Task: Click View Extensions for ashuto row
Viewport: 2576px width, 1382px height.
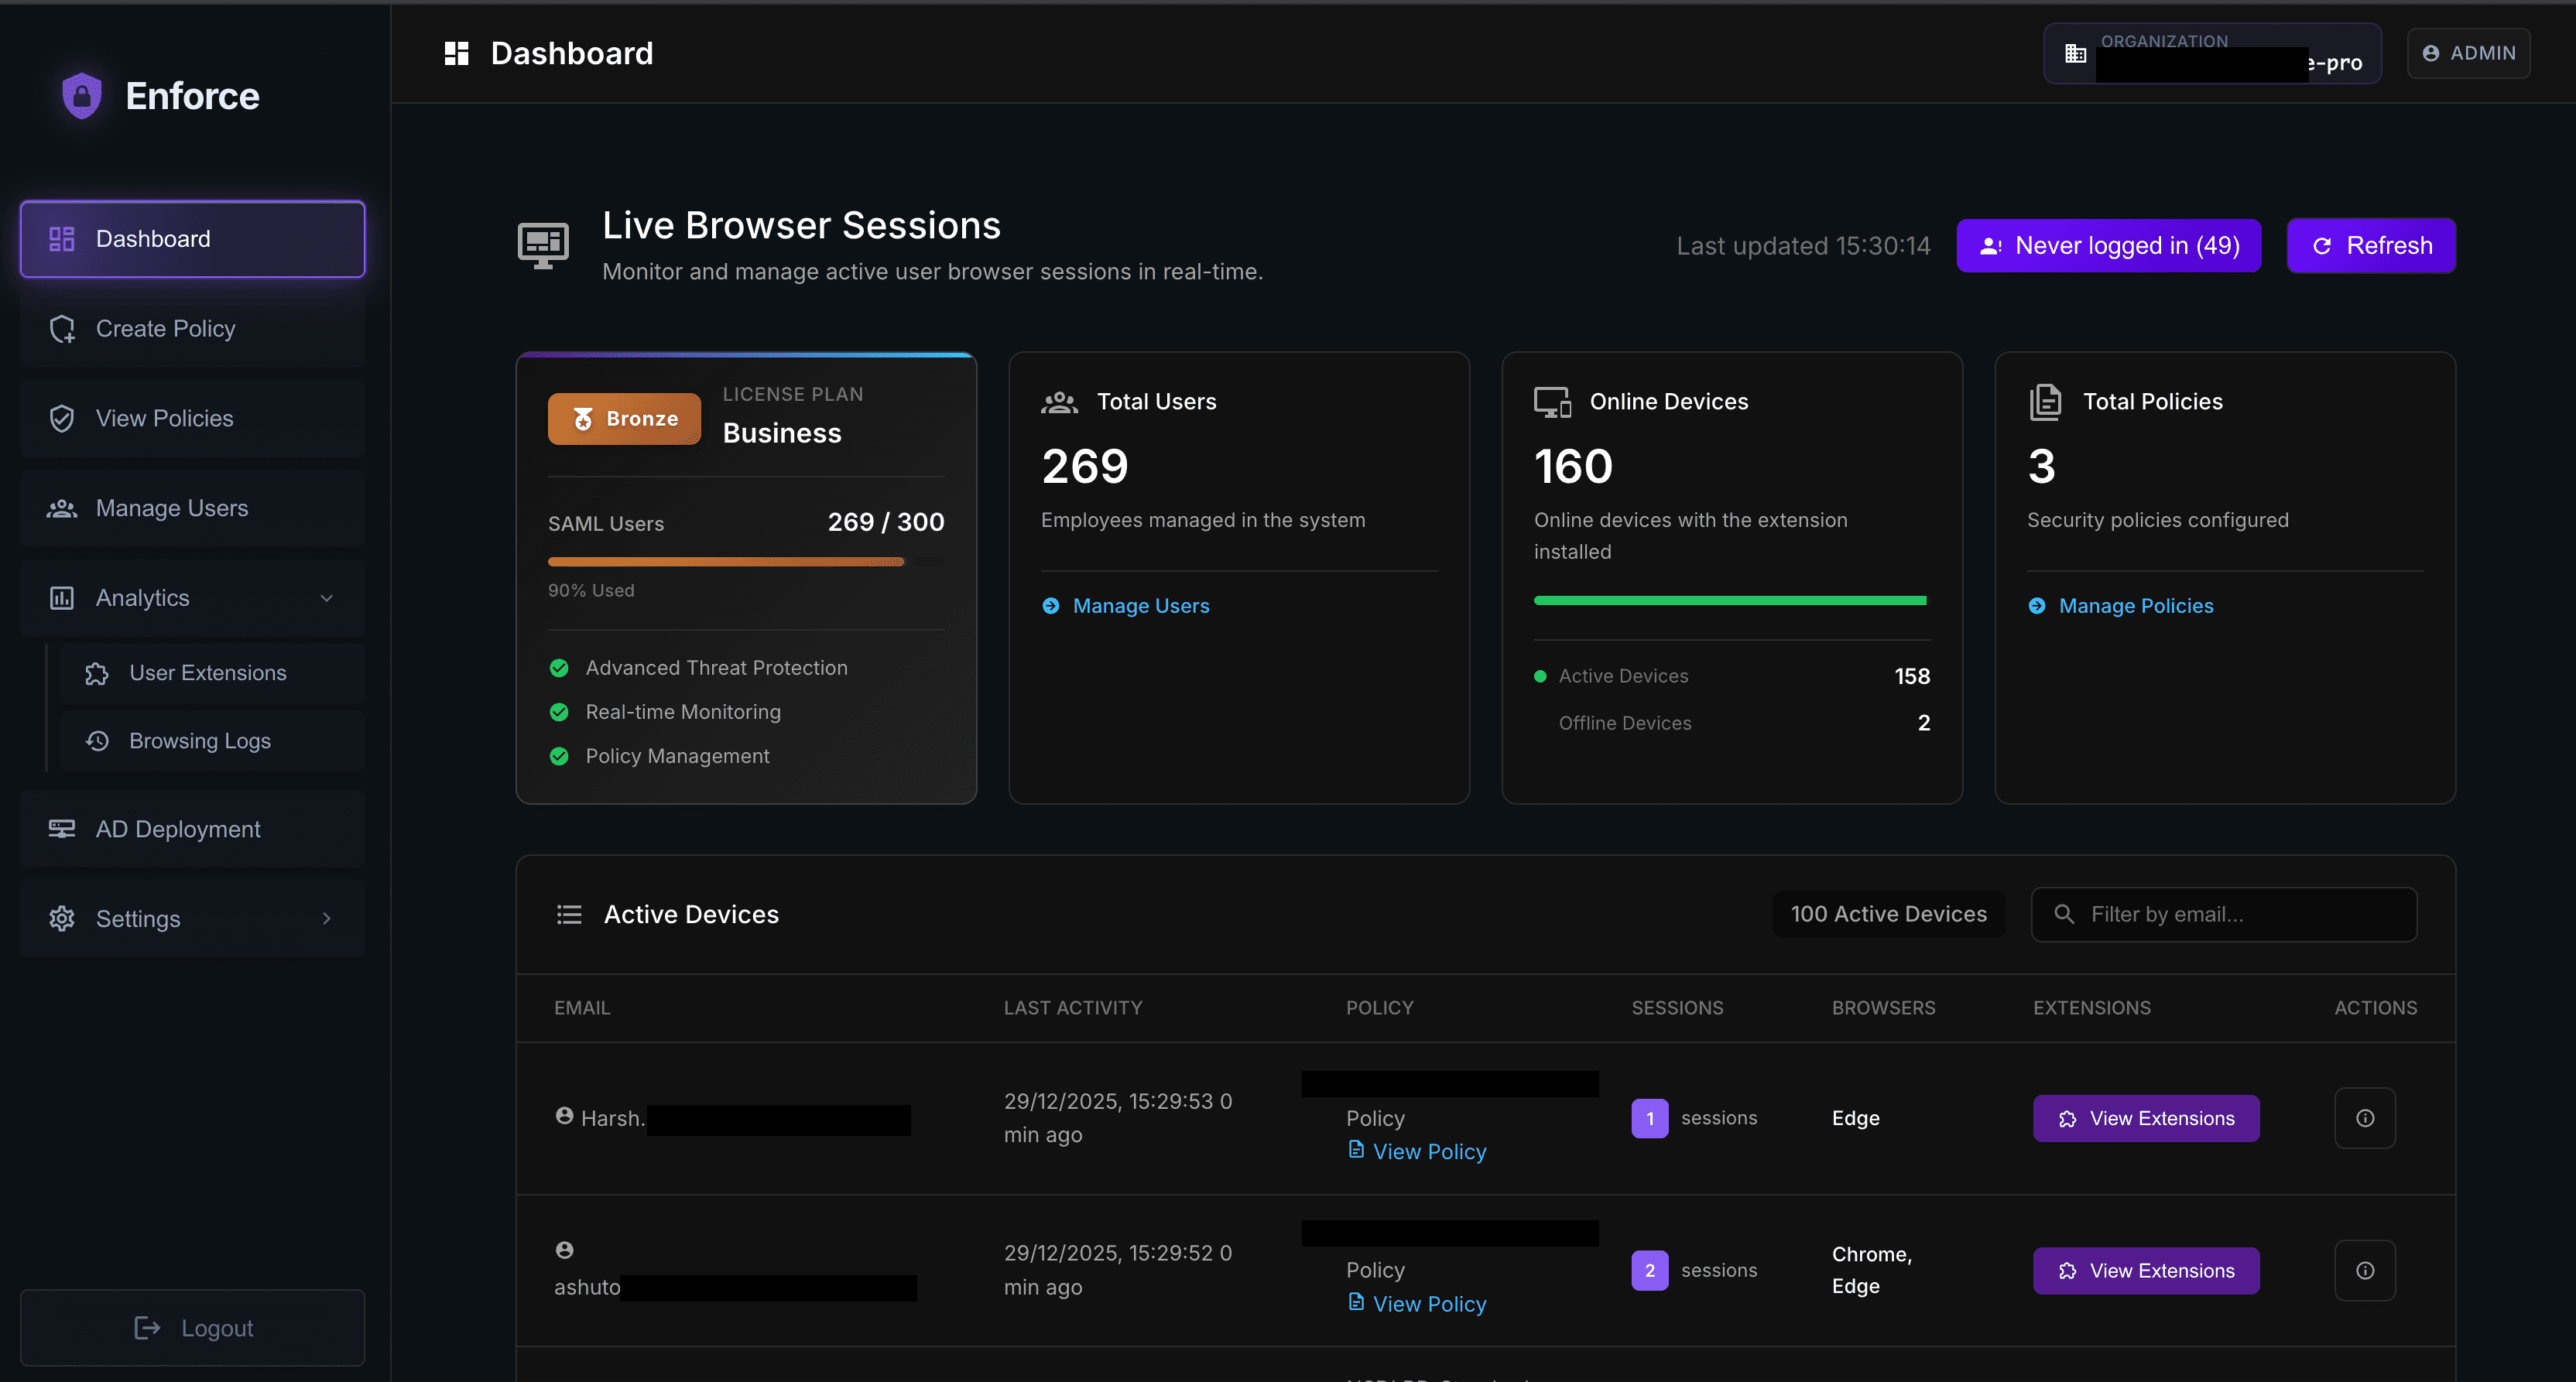Action: 2146,1270
